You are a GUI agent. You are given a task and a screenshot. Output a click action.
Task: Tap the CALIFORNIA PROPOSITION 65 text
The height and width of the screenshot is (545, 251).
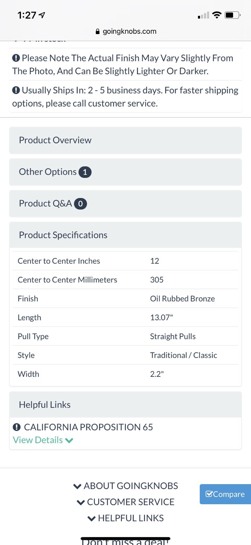click(x=88, y=427)
